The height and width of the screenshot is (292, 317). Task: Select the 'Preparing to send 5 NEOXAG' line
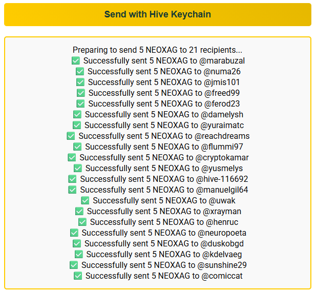pos(158,50)
